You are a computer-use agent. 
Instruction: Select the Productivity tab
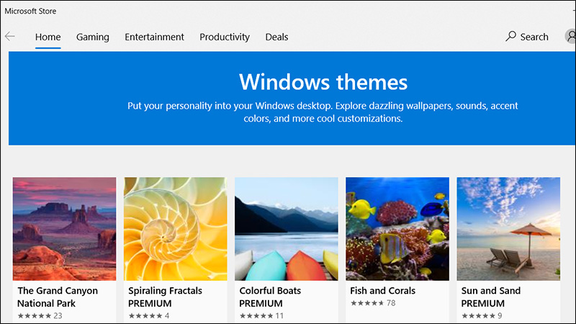point(225,37)
